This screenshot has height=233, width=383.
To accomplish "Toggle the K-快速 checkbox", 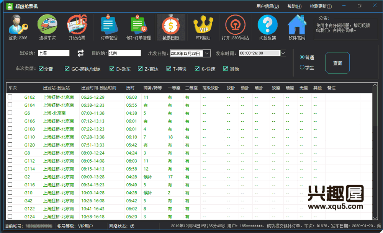I will pyautogui.click(x=197, y=68).
